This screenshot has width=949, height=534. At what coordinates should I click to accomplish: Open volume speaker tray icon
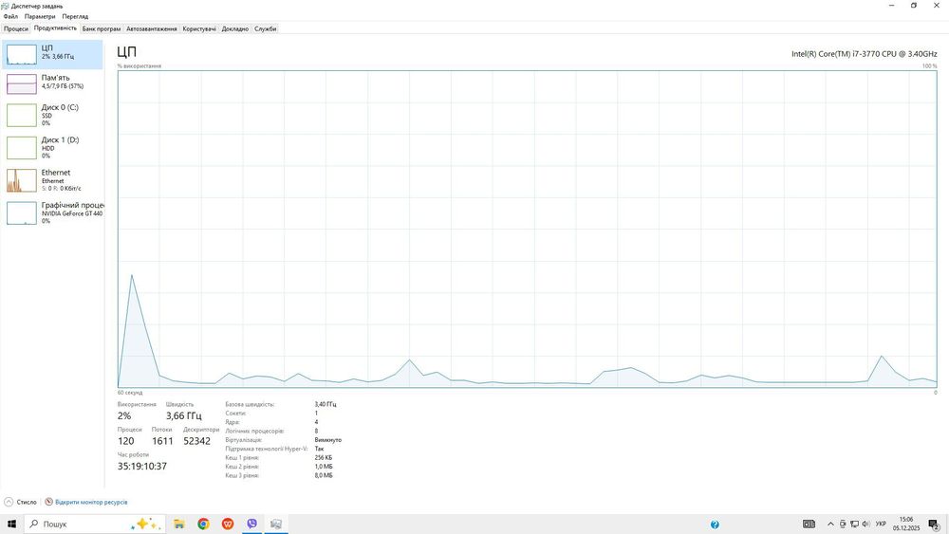click(x=865, y=524)
